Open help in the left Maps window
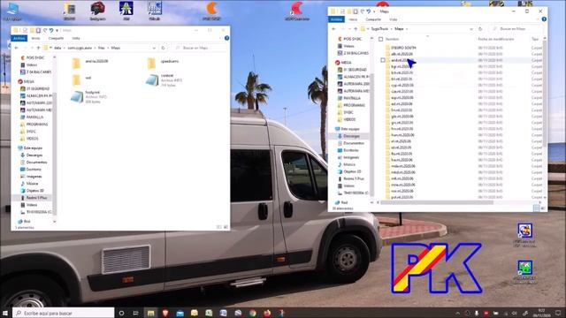 point(226,38)
